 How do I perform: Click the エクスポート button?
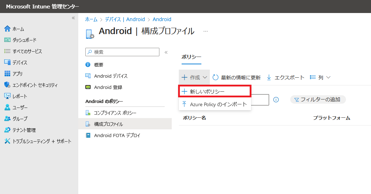[285, 77]
